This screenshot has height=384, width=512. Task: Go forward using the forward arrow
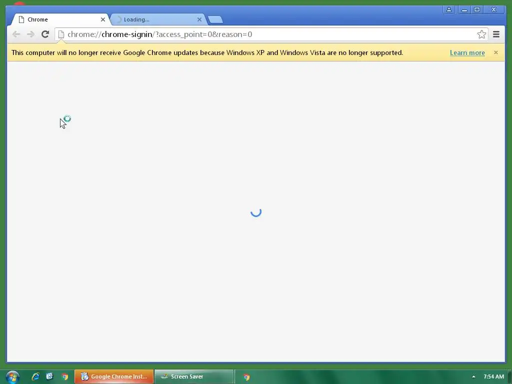[30, 34]
